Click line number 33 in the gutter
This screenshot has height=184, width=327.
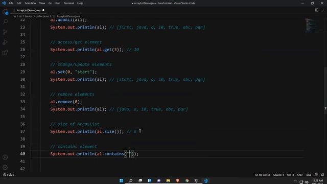click(22, 102)
